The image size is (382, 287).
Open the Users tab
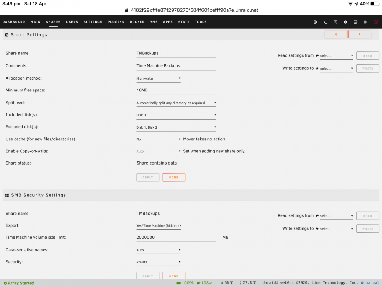click(72, 22)
